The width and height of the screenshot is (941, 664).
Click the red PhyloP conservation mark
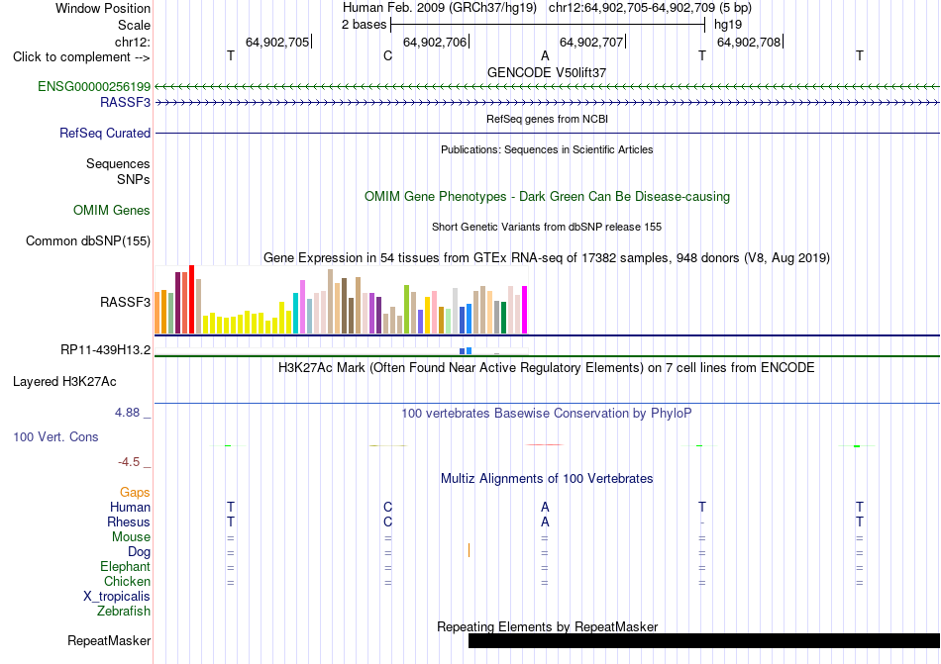tap(545, 444)
